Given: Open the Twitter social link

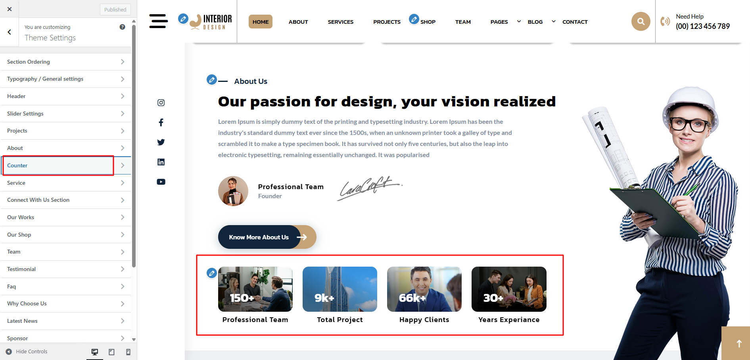Looking at the screenshot, I should coord(161,142).
